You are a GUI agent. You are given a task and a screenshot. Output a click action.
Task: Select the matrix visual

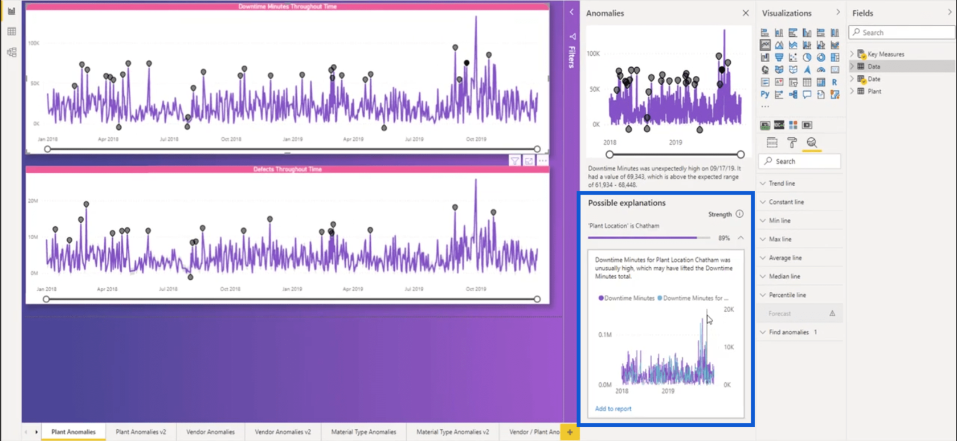[x=821, y=82]
